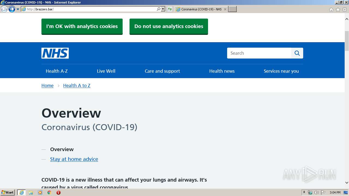Open the Live Well menu item

pos(106,71)
